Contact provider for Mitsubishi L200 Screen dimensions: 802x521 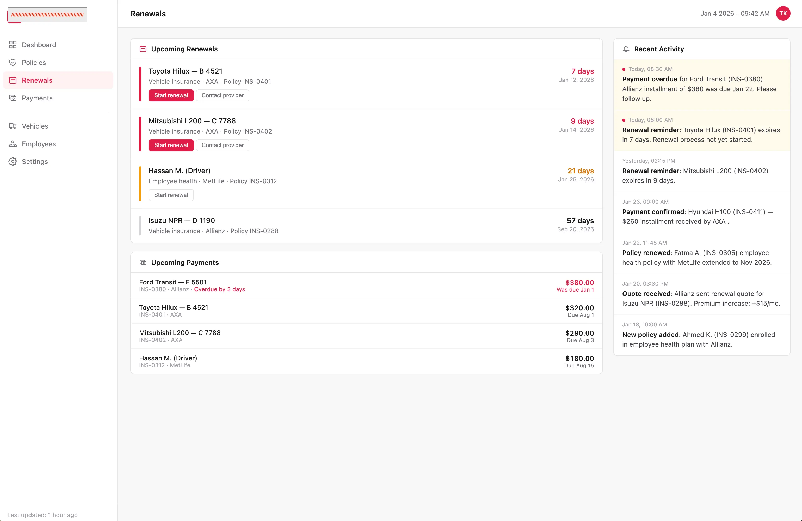click(223, 145)
